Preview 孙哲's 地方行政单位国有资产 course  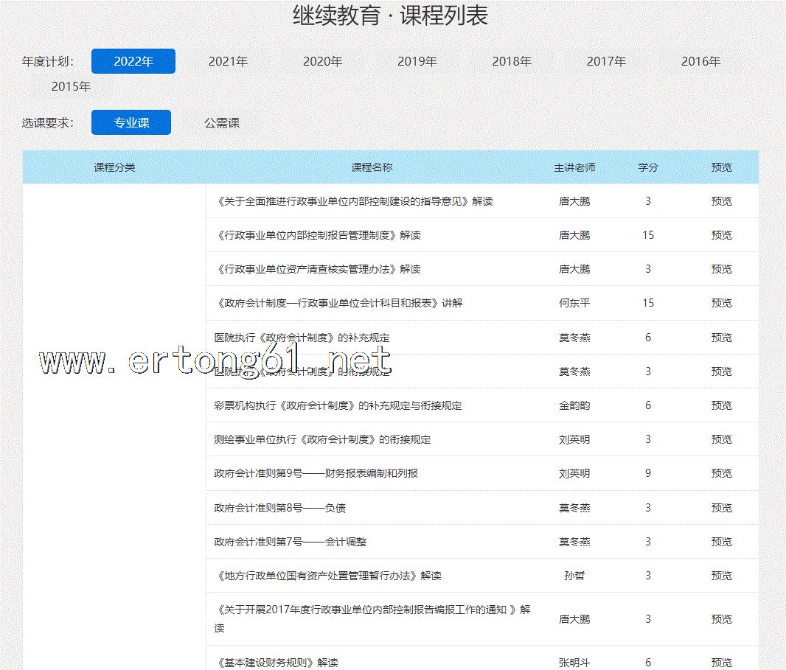point(721,576)
